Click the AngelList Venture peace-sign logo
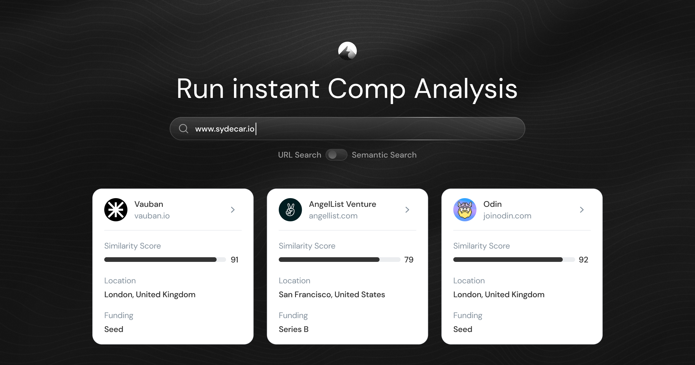The height and width of the screenshot is (365, 695). [x=290, y=209]
